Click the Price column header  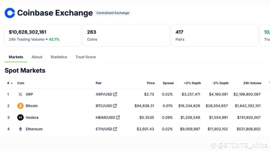click(x=151, y=83)
